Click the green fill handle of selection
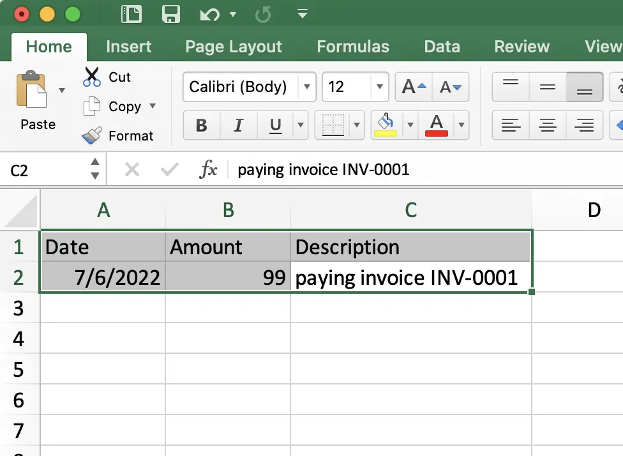 pyautogui.click(x=532, y=293)
